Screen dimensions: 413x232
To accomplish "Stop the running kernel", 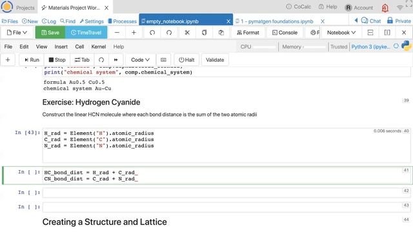I will coord(57,60).
